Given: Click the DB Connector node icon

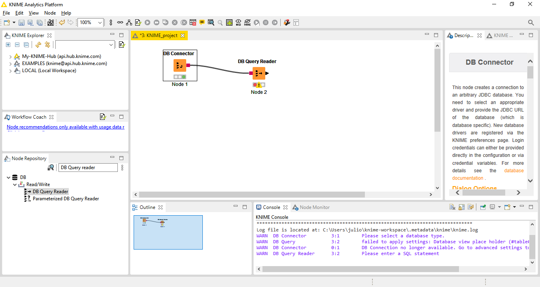Looking at the screenshot, I should click(180, 65).
